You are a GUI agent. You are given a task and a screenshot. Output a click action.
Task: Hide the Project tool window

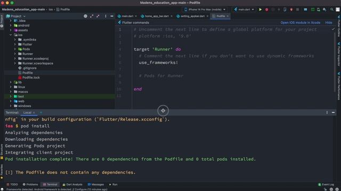[x=112, y=16]
